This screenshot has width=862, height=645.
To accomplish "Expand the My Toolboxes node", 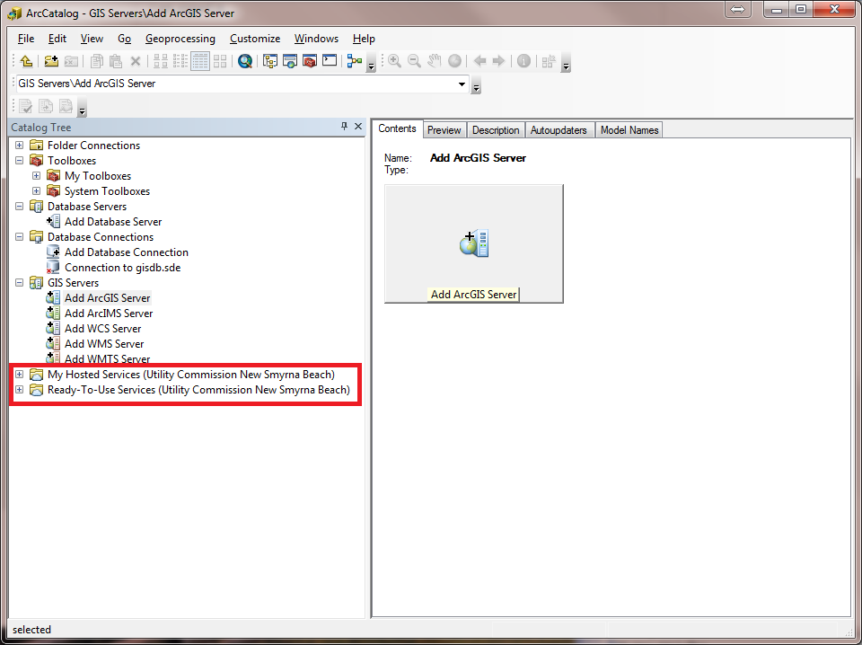I will 36,176.
